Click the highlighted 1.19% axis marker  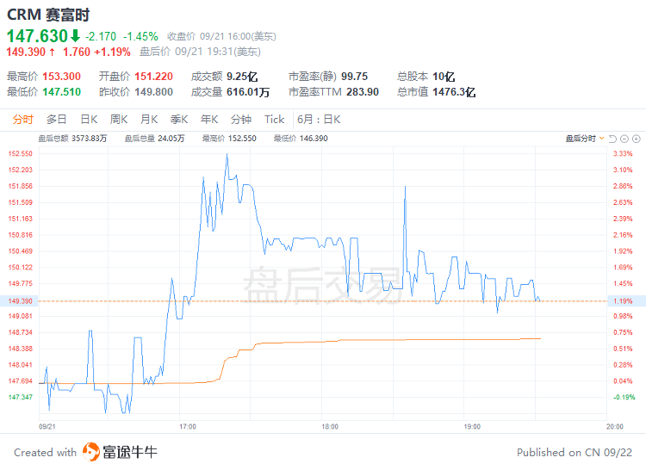(x=626, y=300)
